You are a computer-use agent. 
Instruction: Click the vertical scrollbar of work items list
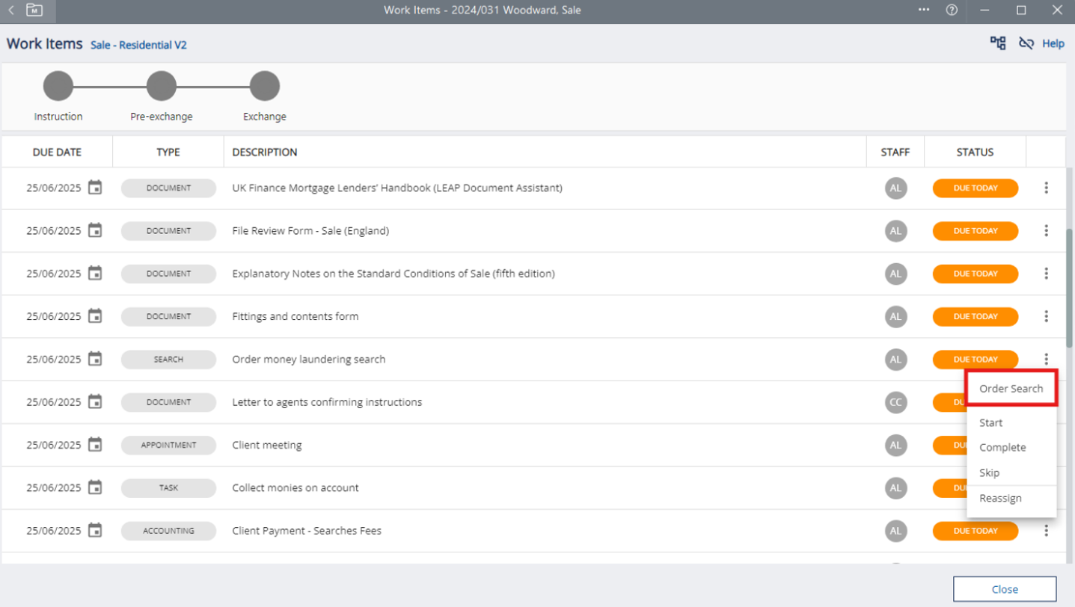[x=1070, y=284]
